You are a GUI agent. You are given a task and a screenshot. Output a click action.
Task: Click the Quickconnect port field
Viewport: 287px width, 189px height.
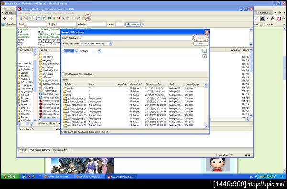coord(120,24)
